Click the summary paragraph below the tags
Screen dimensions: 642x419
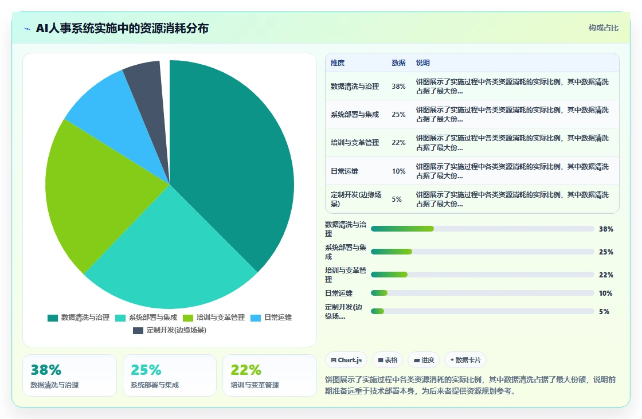click(x=471, y=385)
